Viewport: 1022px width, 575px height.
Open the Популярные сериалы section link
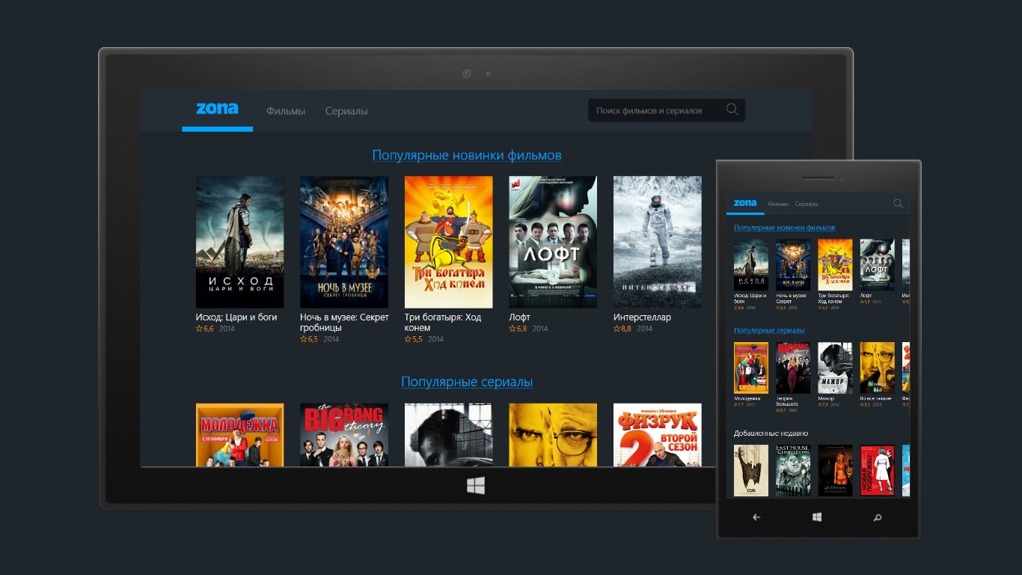coord(467,381)
